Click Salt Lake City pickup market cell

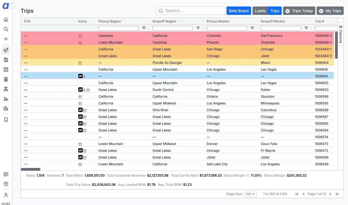(217, 164)
